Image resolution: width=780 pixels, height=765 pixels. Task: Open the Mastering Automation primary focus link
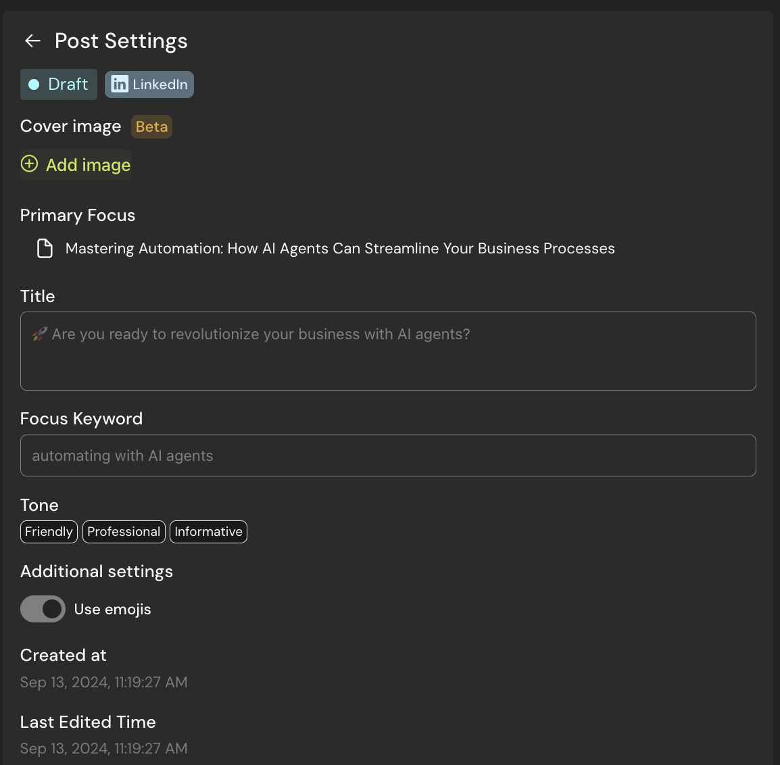pyautogui.click(x=340, y=249)
